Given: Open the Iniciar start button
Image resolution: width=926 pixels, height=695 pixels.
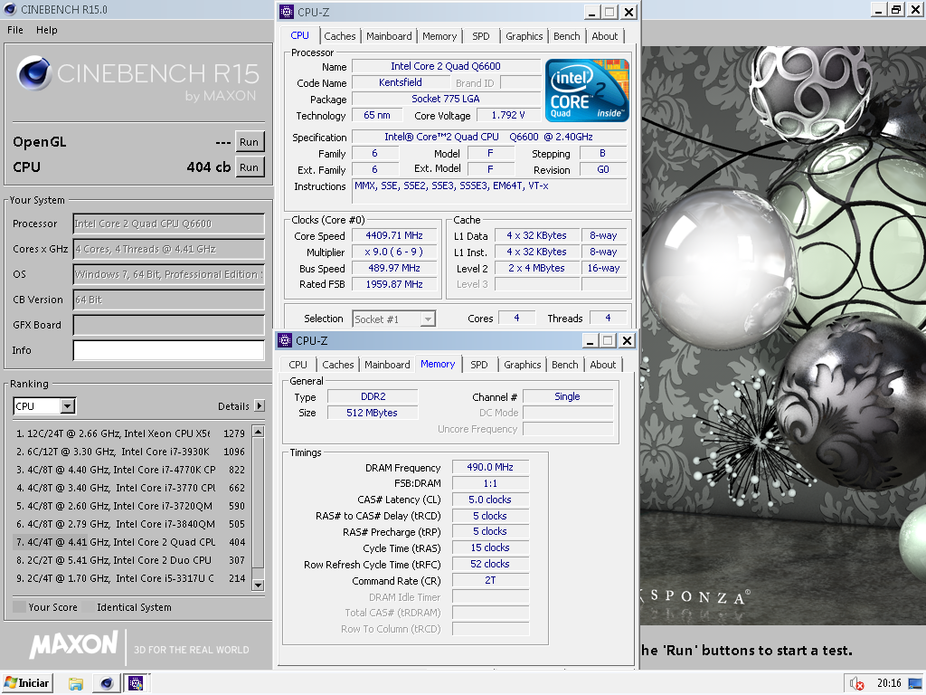Looking at the screenshot, I should 27,683.
